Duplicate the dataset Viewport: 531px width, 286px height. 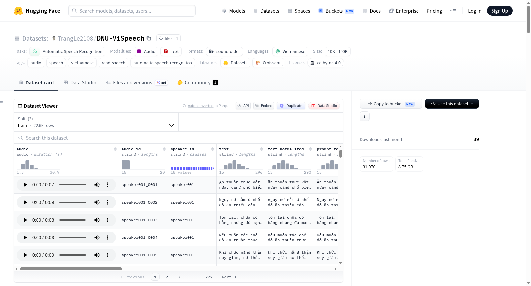click(291, 106)
